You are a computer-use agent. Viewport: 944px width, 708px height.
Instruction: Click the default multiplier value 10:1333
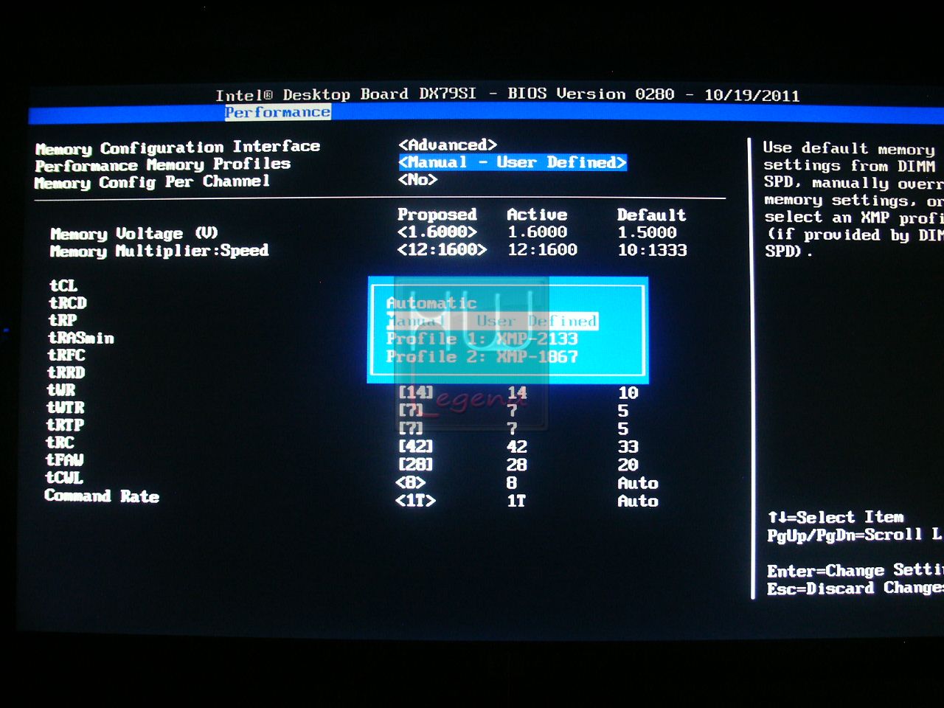653,250
